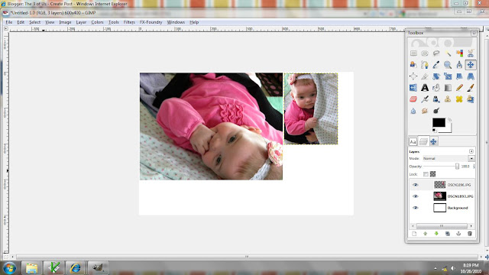This screenshot has height=275, width=489.
Task: Enable Lock pixels checkbox in Layers
Action: coord(426,174)
